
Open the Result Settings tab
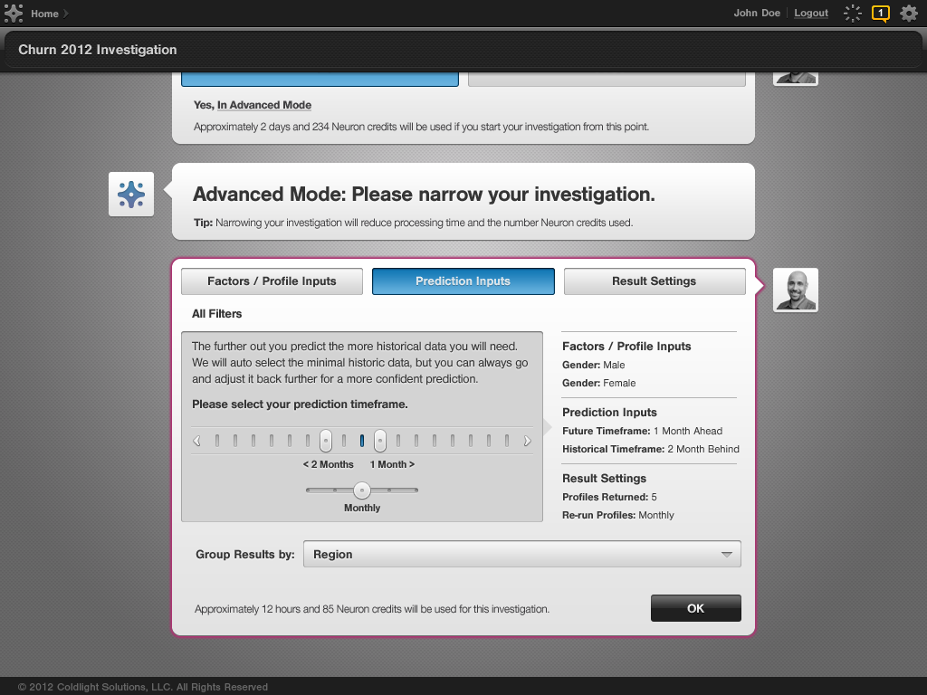point(654,281)
